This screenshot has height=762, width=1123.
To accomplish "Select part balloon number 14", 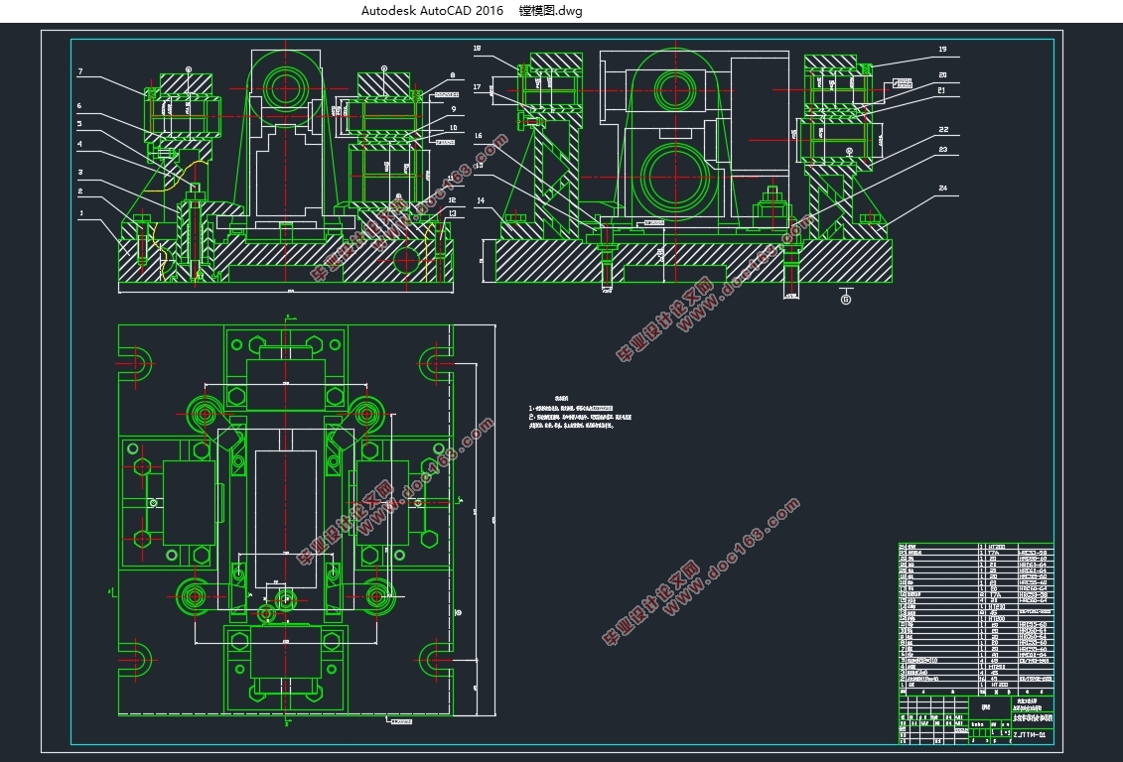I will tap(481, 201).
